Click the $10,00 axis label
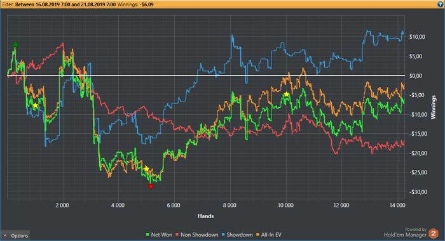This screenshot has height=241, width=445. point(417,37)
